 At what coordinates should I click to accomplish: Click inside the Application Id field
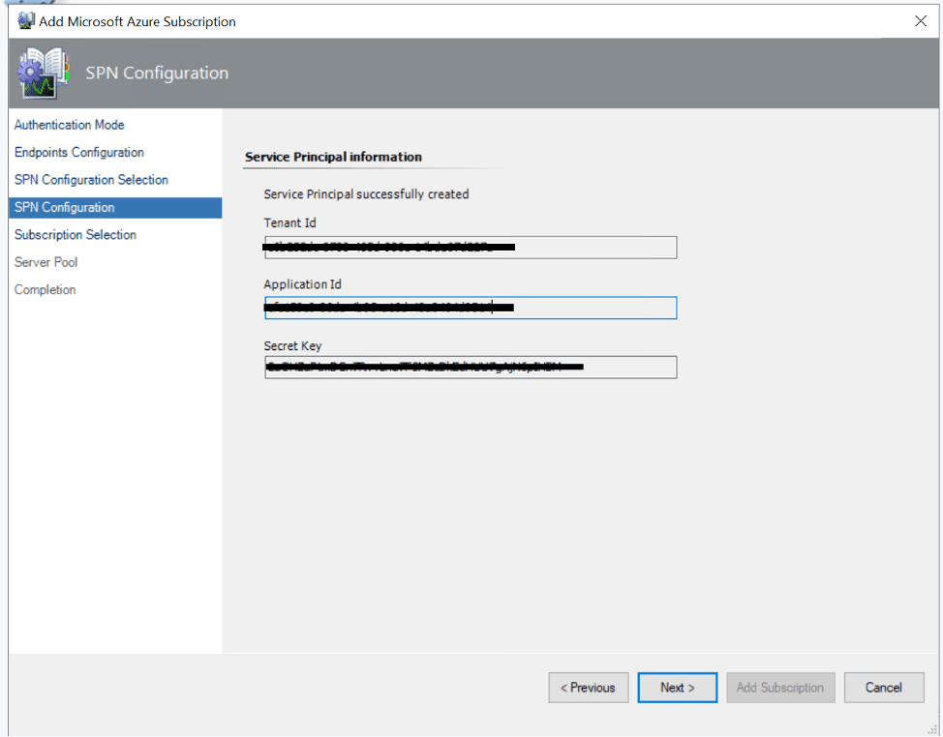tap(471, 309)
